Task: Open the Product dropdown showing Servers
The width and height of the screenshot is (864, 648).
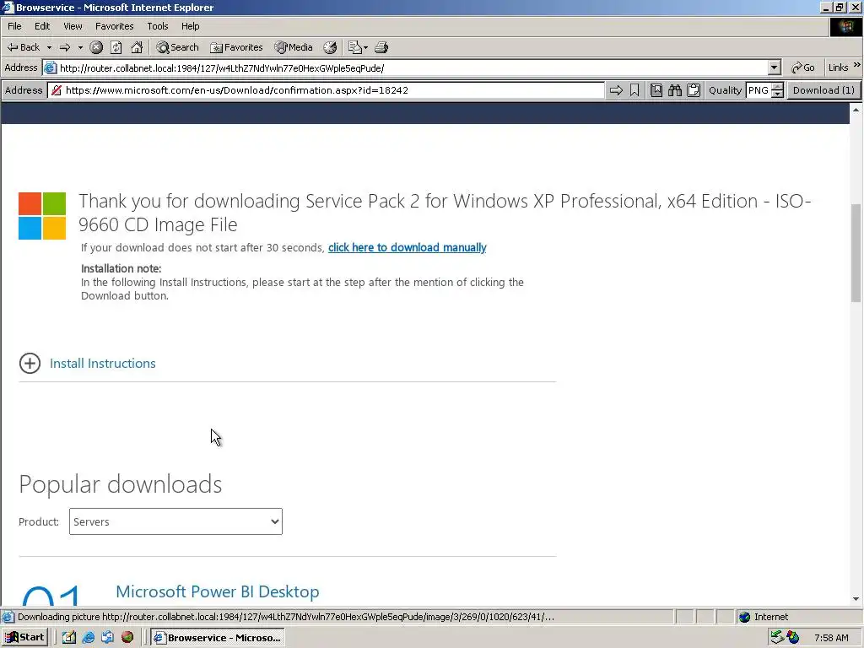Action: pos(175,521)
